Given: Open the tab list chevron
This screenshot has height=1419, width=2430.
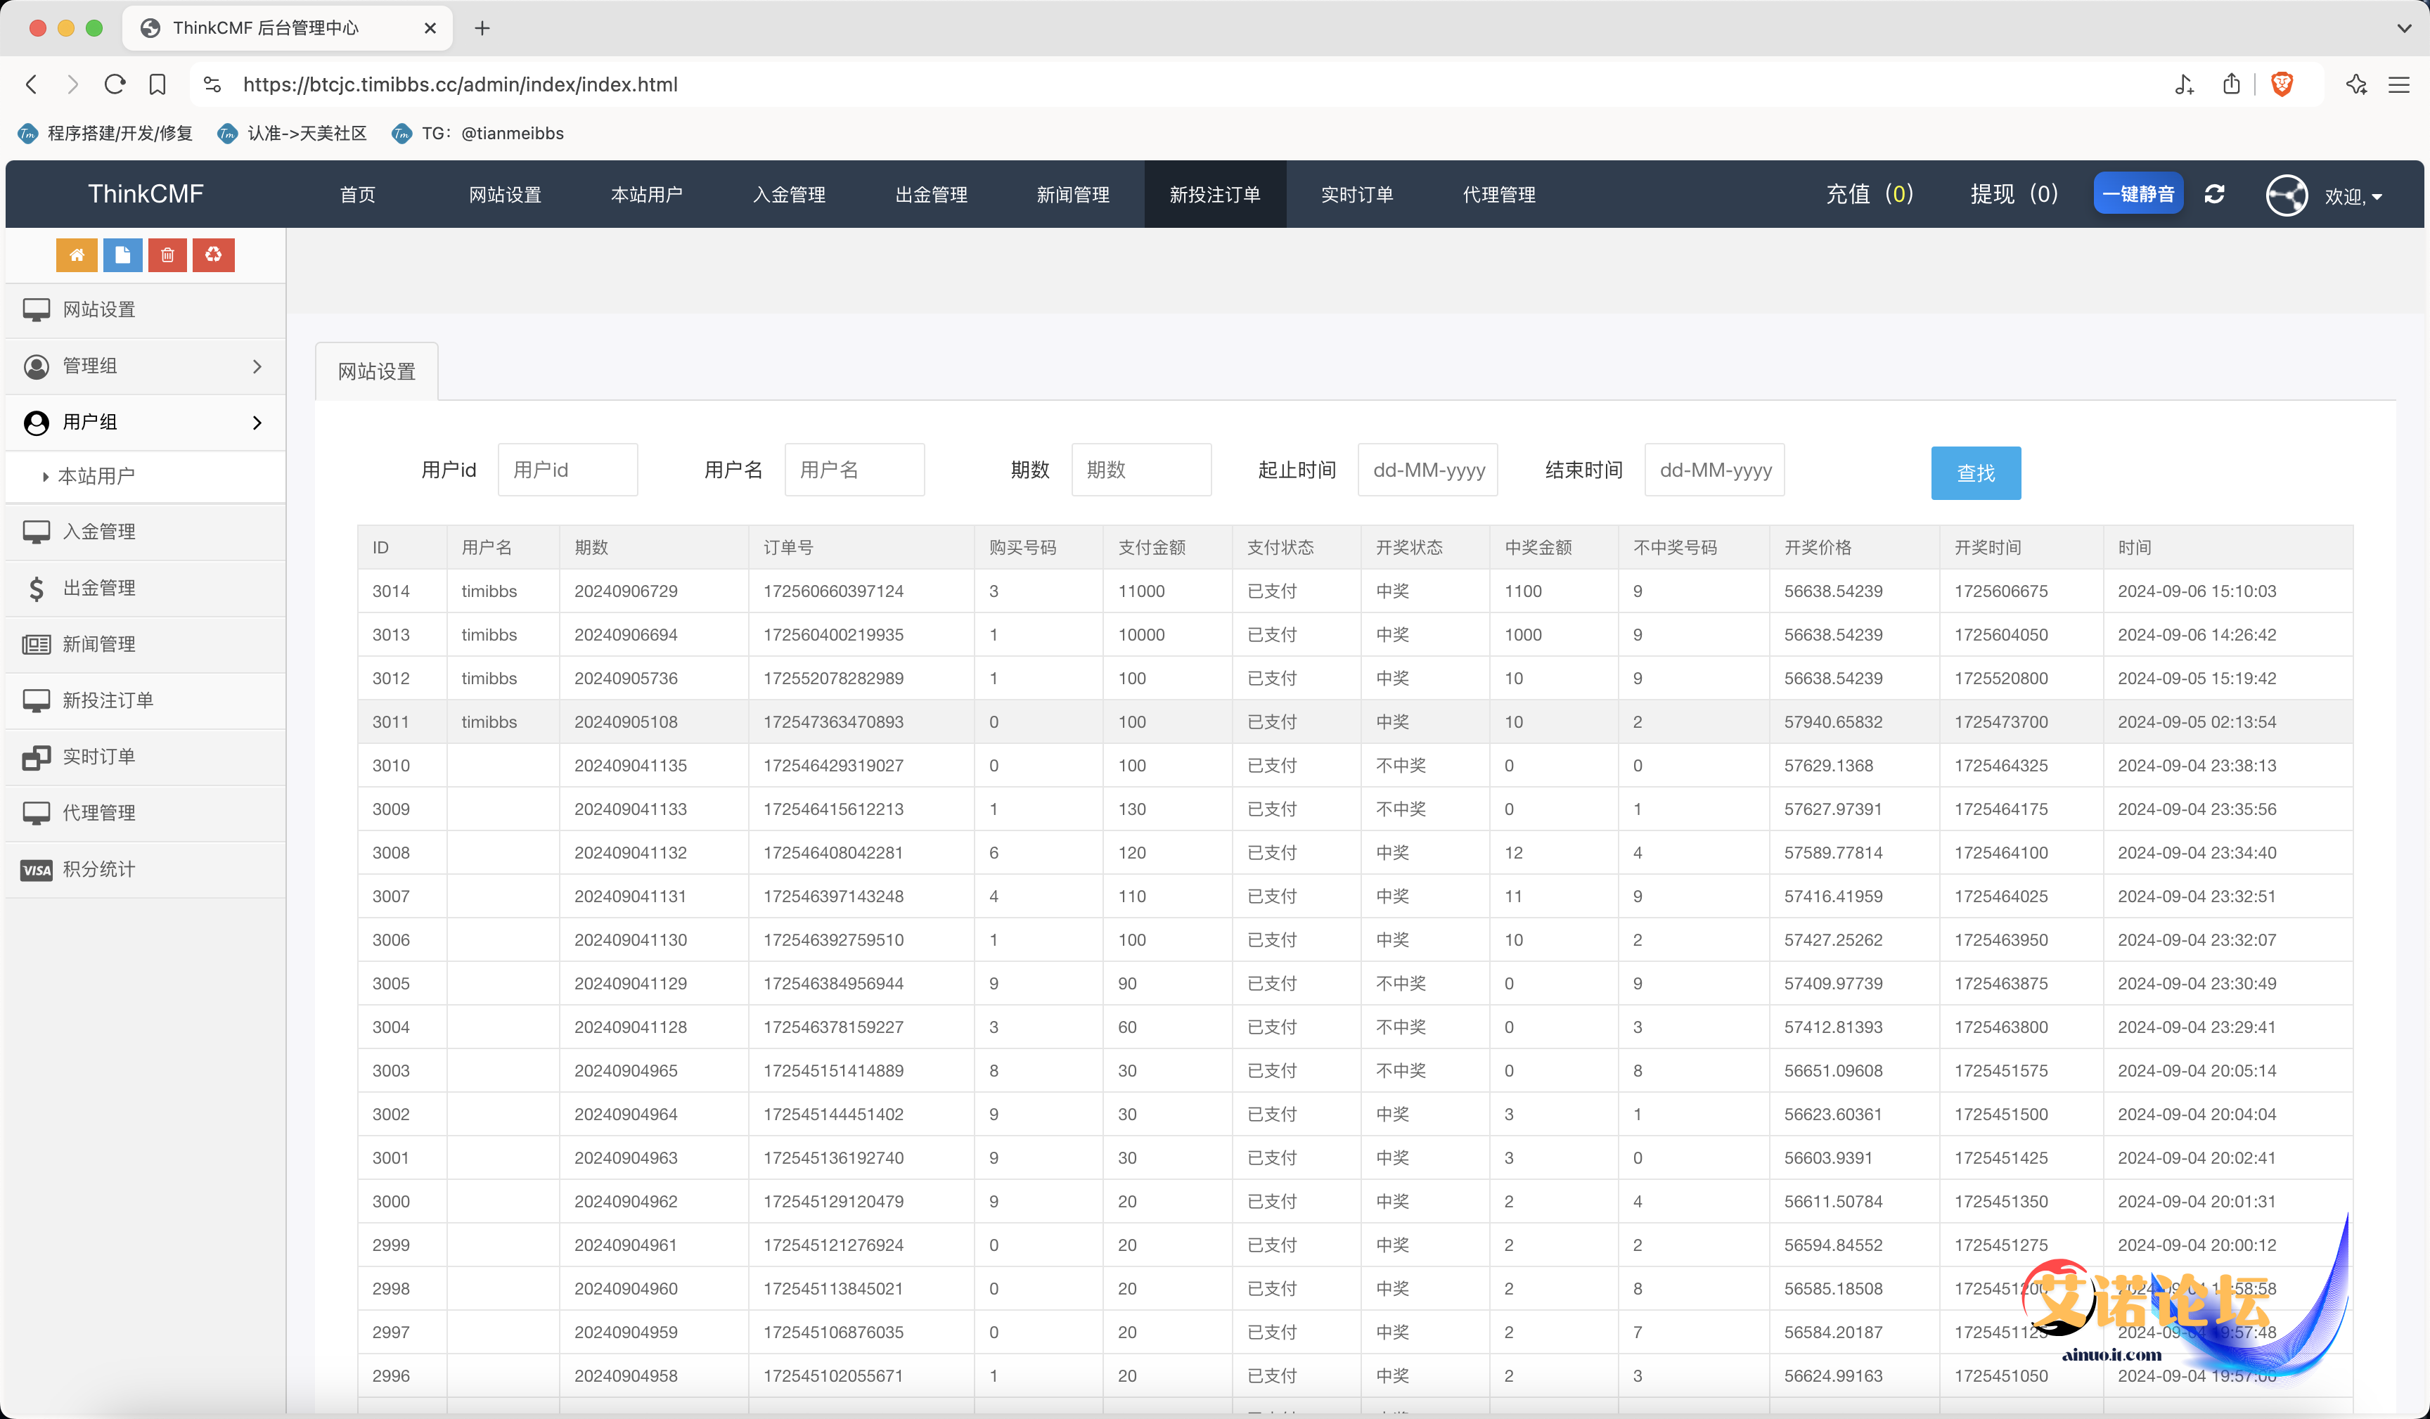Looking at the screenshot, I should tap(2404, 28).
